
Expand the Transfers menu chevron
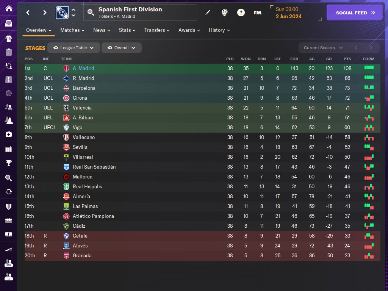(x=168, y=30)
